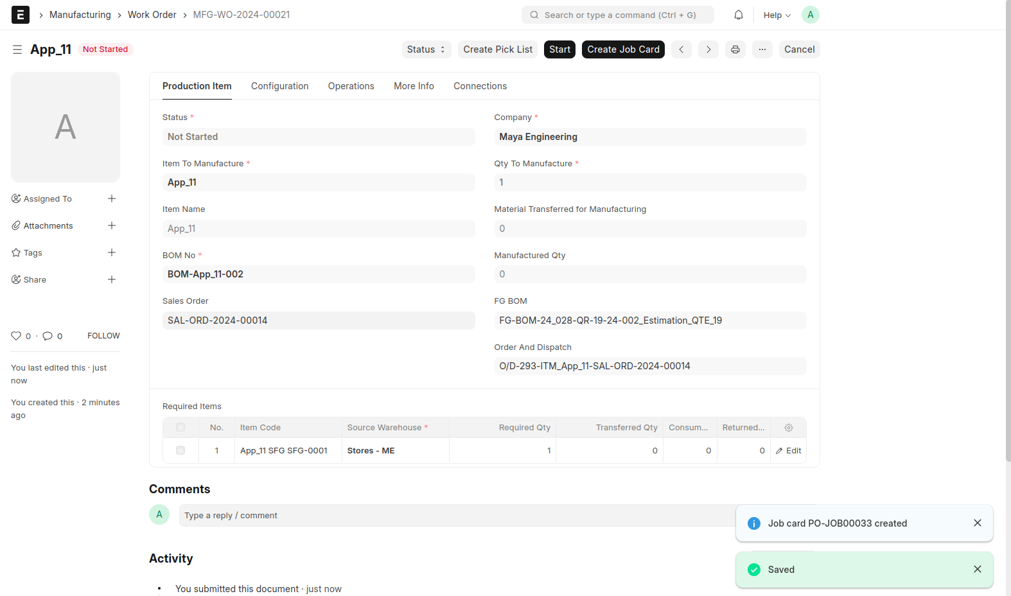Print this work order via printer icon
Screen dimensions: 1011x596
[735, 49]
